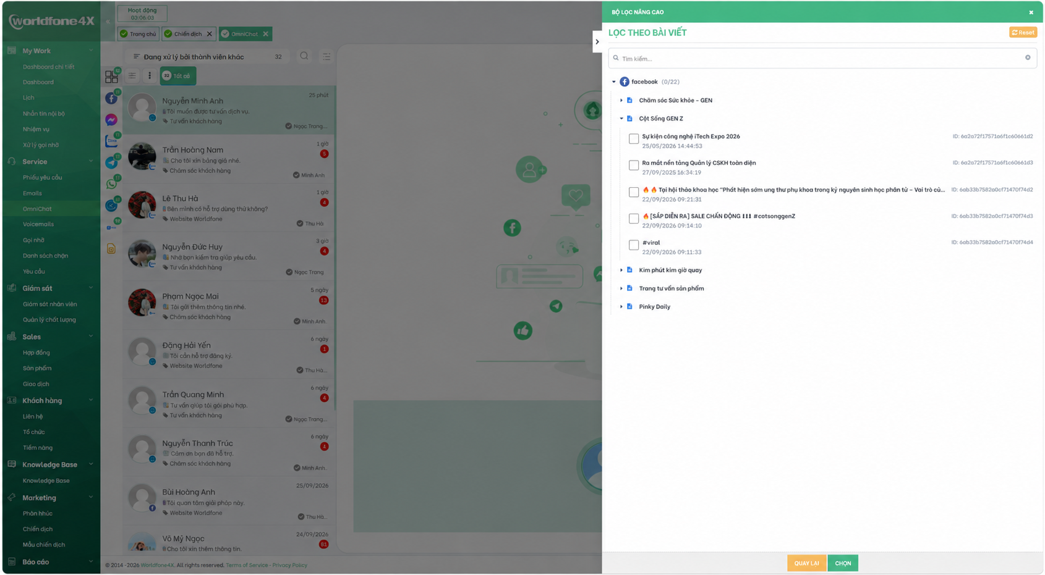Image resolution: width=1045 pixels, height=575 pixels.
Task: Click the CHỌN button
Action: click(843, 563)
